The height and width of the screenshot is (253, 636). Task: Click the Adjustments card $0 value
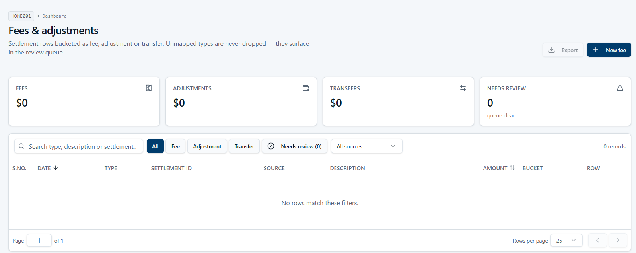[x=179, y=103]
